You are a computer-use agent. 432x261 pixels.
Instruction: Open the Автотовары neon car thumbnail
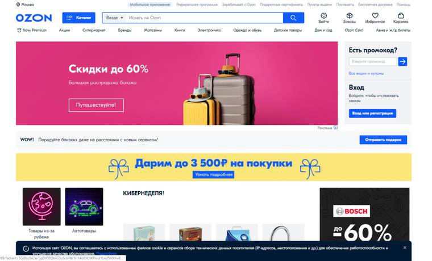pos(84,207)
